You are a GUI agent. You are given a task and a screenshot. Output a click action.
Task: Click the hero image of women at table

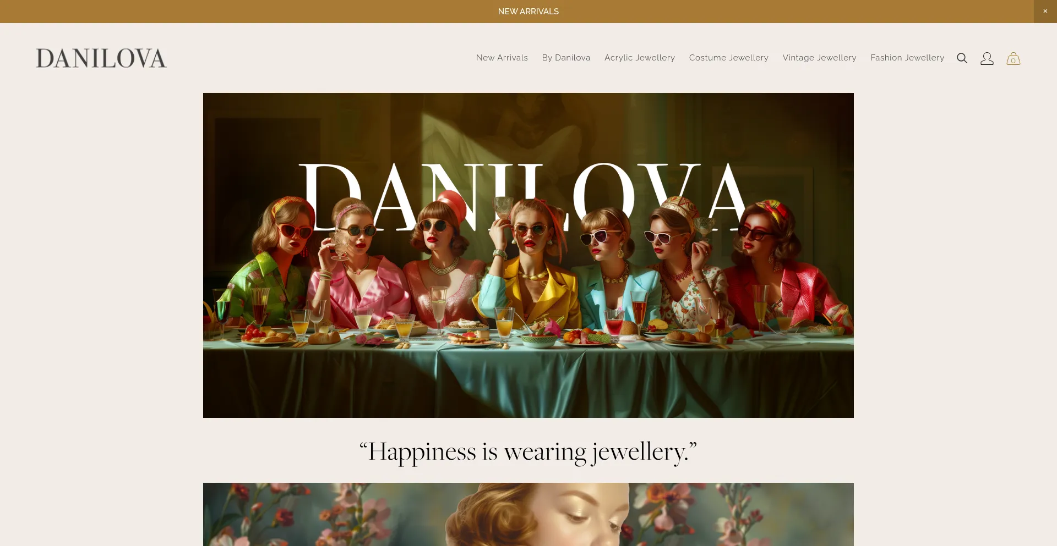coord(528,255)
